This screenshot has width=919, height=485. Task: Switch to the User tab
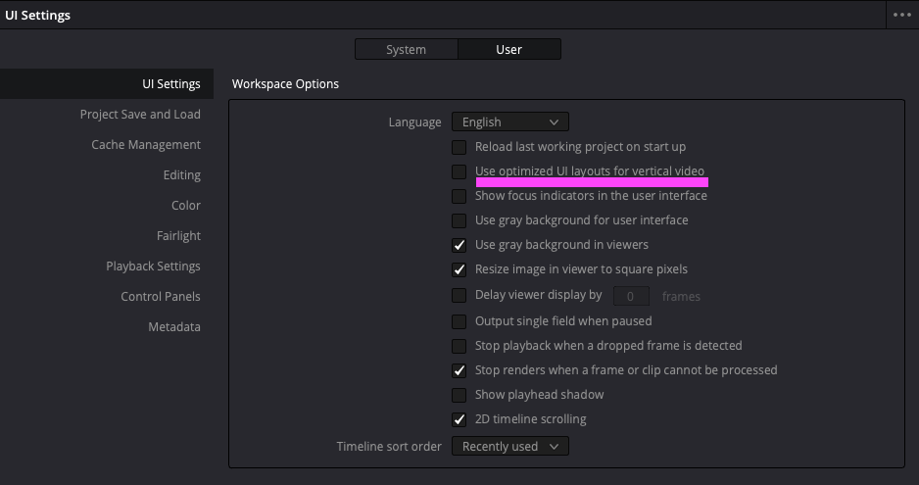pos(508,49)
